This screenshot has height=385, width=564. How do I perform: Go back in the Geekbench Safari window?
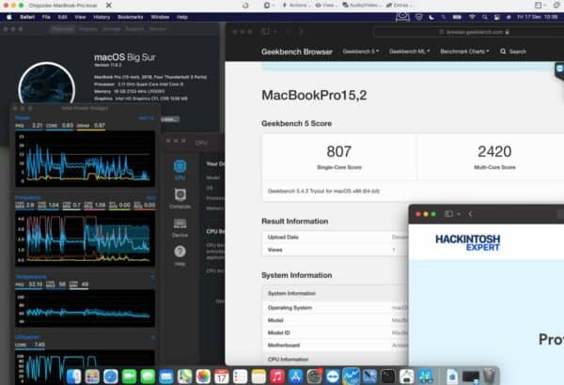point(289,32)
